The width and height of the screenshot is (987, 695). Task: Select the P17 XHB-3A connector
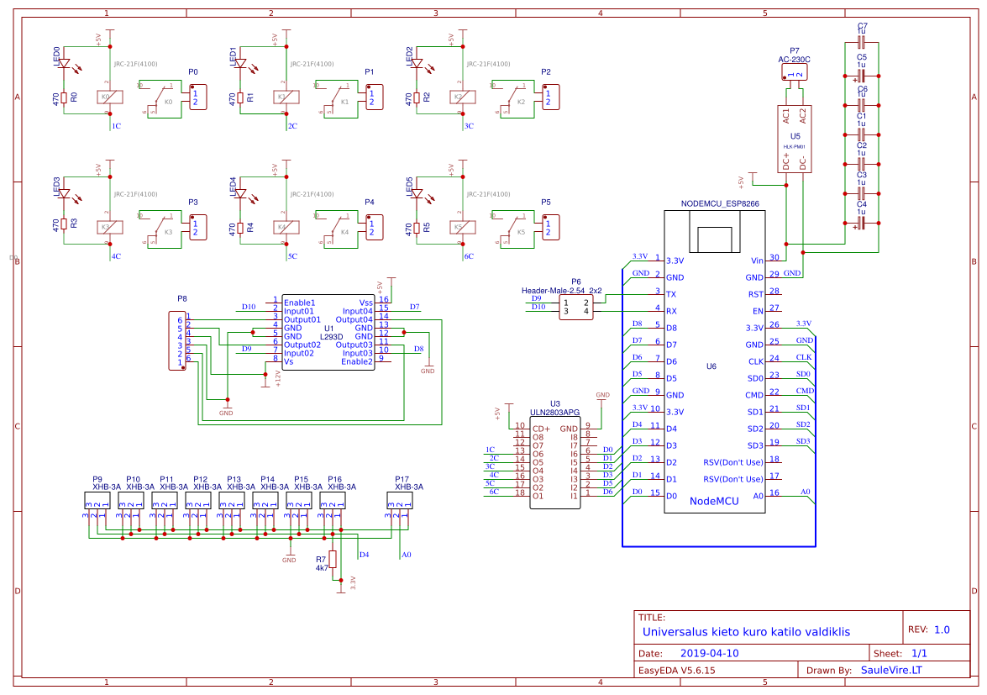(400, 501)
